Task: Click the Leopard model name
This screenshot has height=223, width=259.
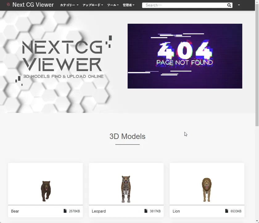Action: [x=99, y=211]
